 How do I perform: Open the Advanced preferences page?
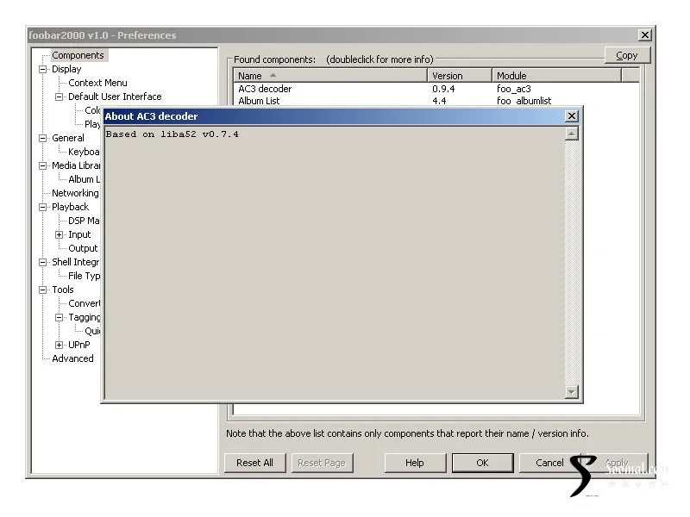[x=72, y=358]
